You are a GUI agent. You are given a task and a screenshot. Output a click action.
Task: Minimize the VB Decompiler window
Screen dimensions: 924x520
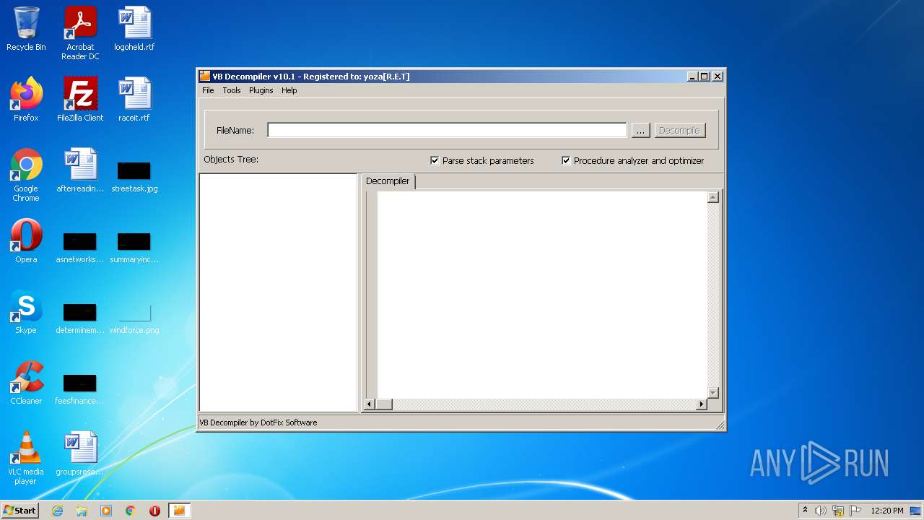[693, 76]
